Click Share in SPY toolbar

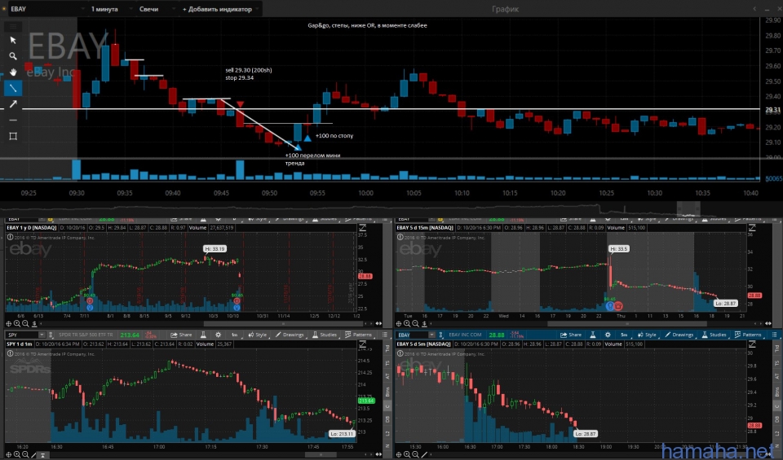[x=181, y=335]
